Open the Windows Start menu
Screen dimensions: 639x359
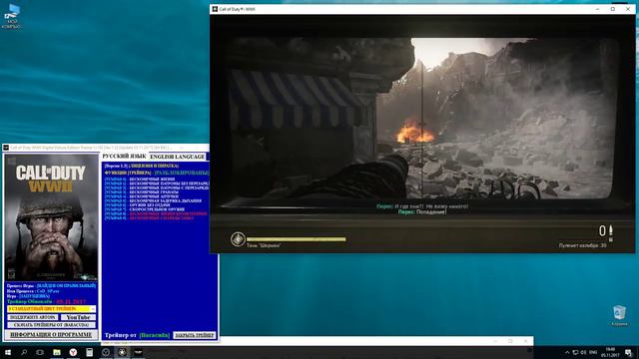point(7,352)
